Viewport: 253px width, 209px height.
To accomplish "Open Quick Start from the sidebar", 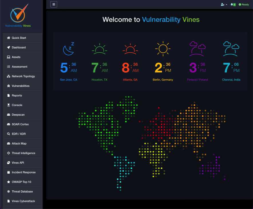I will pos(19,38).
